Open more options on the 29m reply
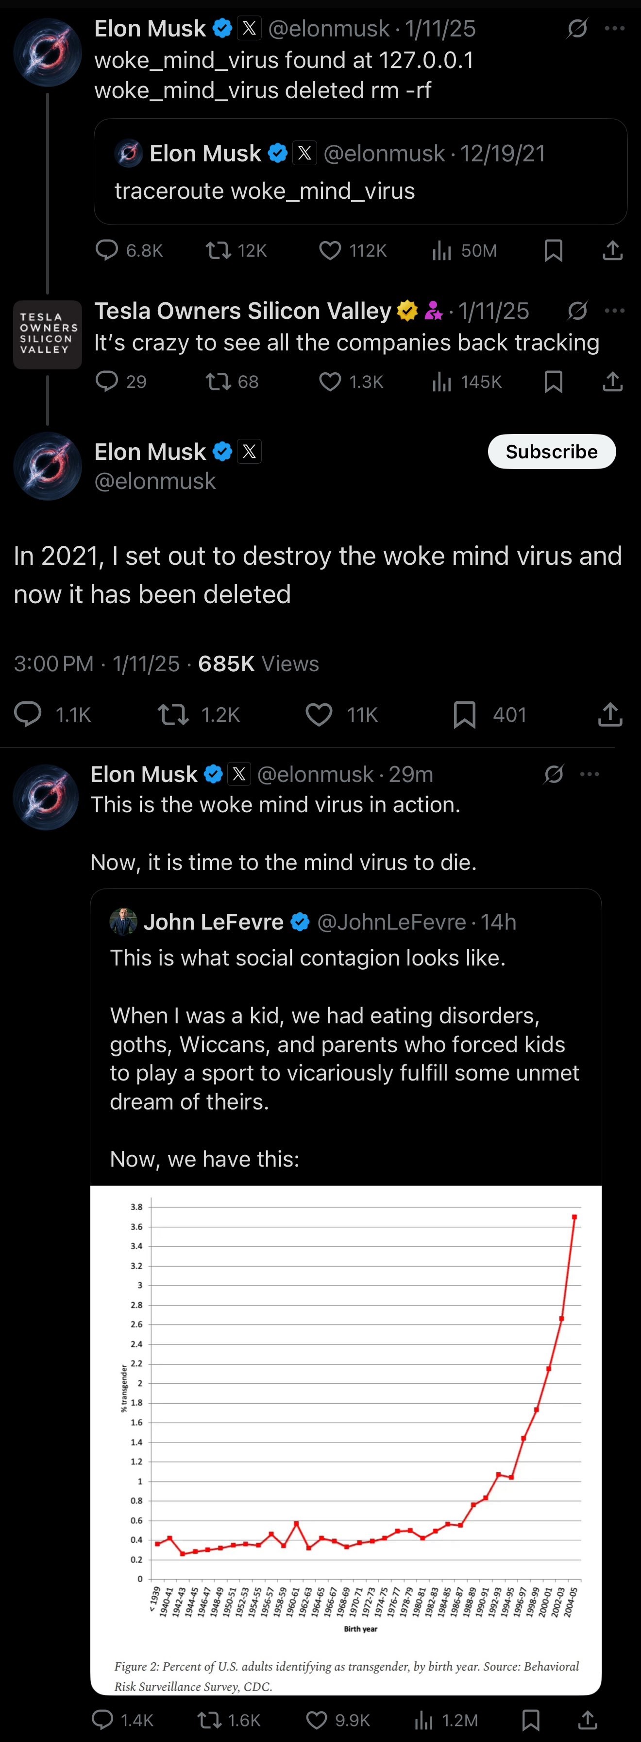641x1742 pixels. [590, 774]
